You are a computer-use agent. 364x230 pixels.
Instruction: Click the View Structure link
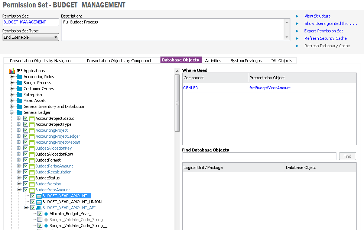pos(318,16)
